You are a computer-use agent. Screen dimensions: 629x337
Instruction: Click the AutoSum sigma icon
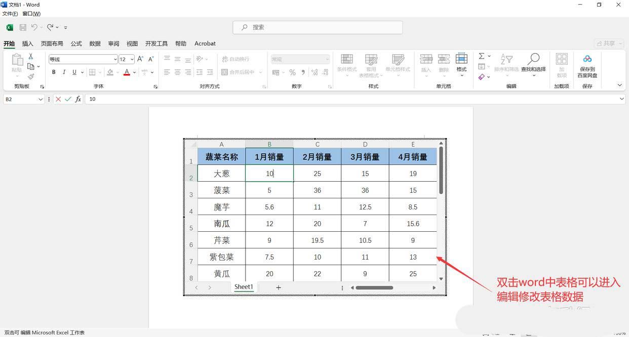482,56
